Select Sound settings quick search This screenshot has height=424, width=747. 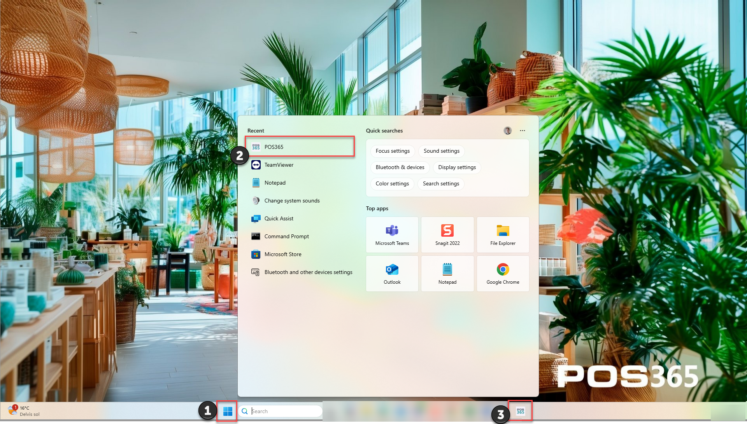coord(442,151)
